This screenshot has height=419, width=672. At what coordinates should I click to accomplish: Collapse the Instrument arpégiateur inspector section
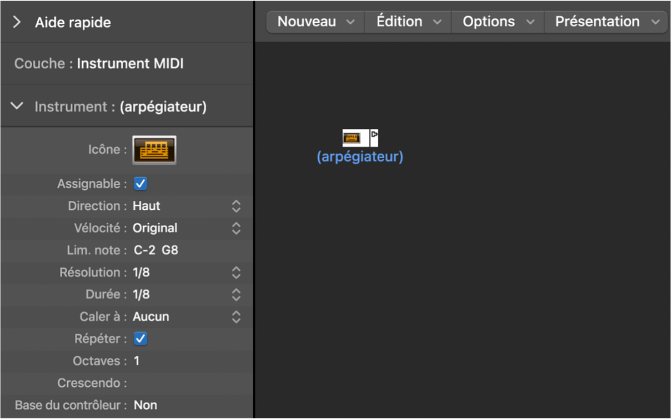[x=17, y=106]
